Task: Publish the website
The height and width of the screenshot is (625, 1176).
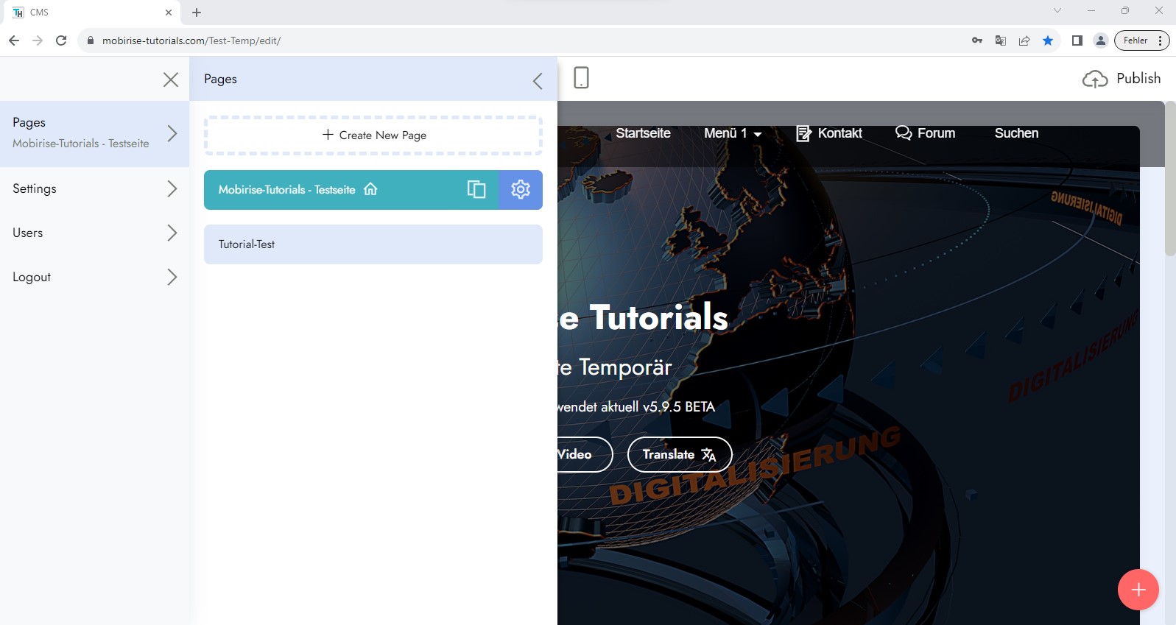Action: click(x=1122, y=79)
